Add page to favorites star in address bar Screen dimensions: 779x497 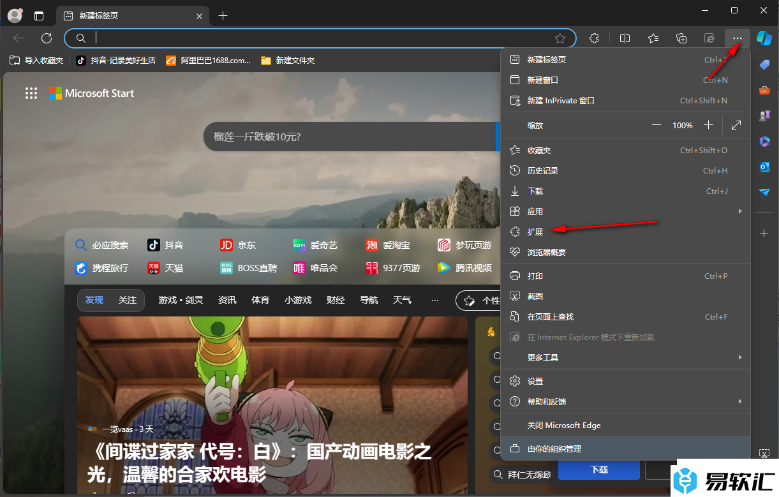coord(560,38)
